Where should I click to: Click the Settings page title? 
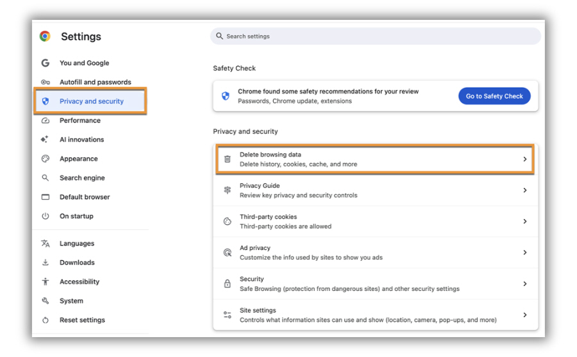[x=81, y=37]
